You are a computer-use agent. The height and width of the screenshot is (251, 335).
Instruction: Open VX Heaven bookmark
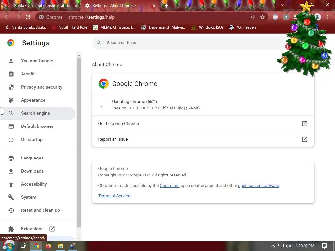pos(242,27)
